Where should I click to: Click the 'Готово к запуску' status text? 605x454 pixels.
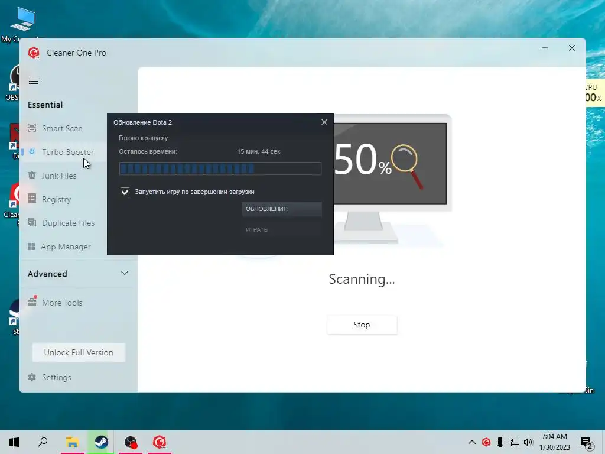click(143, 138)
